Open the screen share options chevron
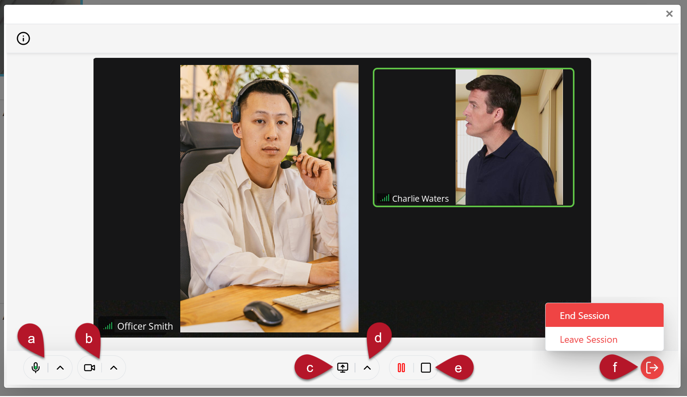This screenshot has height=397, width=687. click(367, 368)
